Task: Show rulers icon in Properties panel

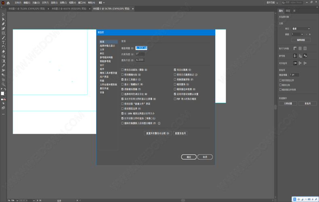Action: coord(295,48)
